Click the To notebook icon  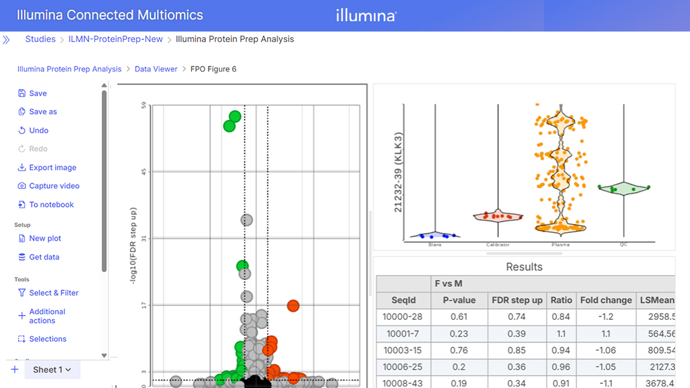click(x=22, y=205)
